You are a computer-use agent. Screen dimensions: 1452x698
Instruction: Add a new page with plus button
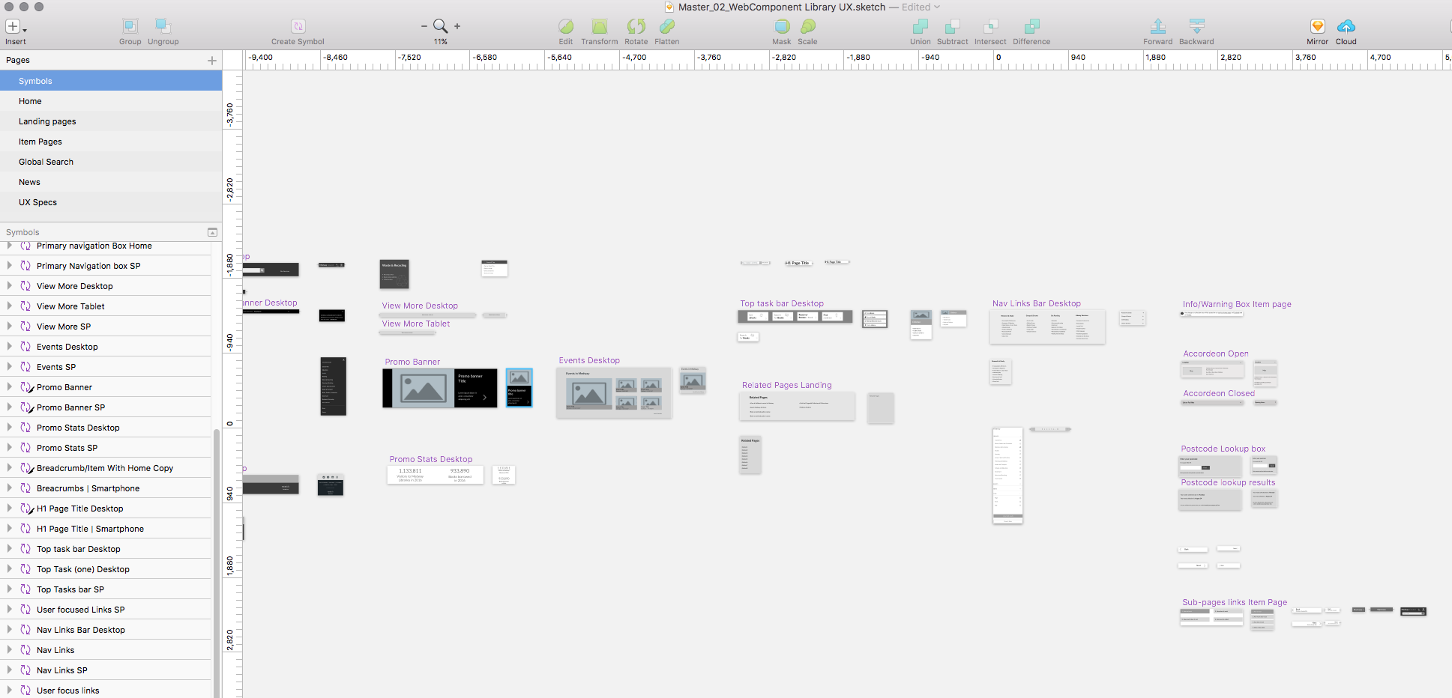coord(212,61)
